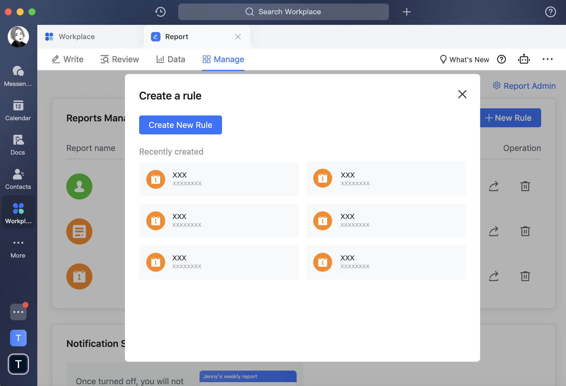The image size is (566, 386).
Task: Open Messenger from the sidebar
Action: click(x=18, y=75)
